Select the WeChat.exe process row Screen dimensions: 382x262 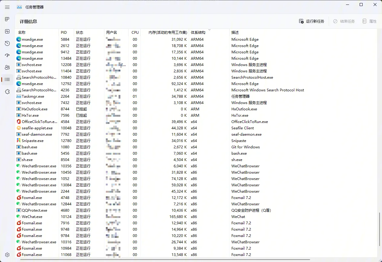32,217
